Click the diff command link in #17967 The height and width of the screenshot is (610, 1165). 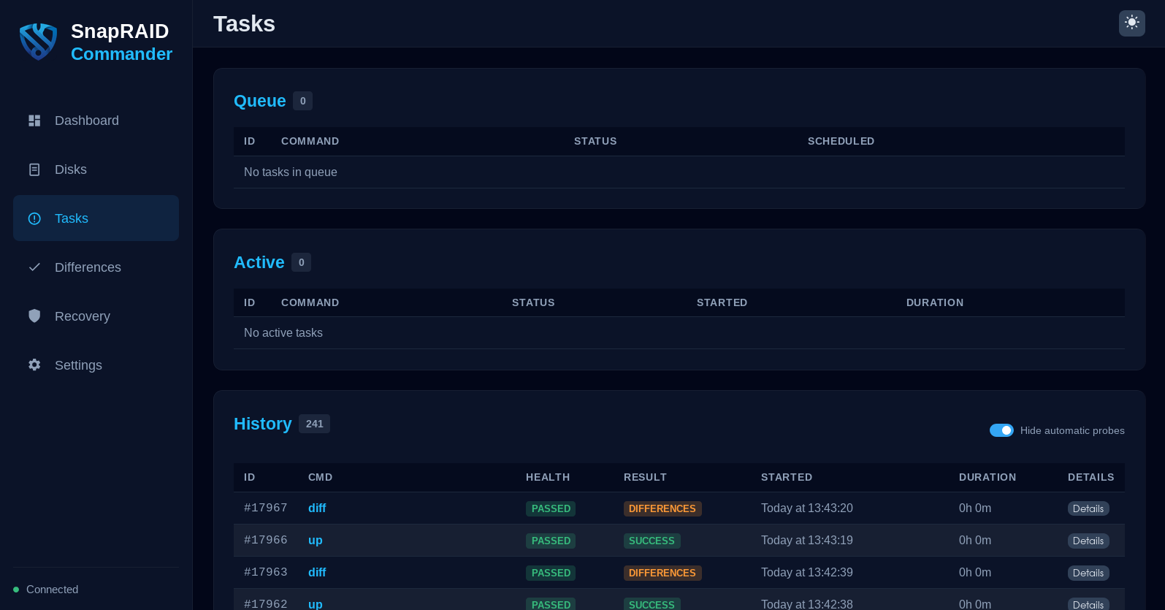coord(317,508)
